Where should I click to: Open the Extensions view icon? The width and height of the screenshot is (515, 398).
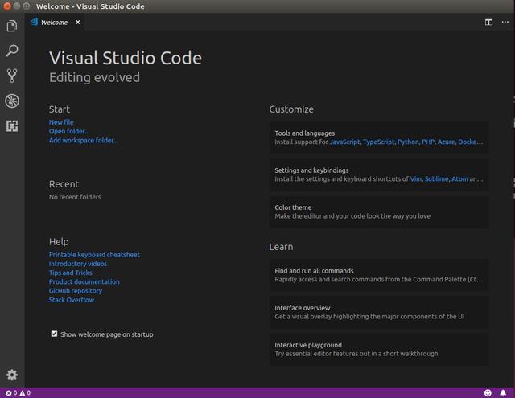click(12, 126)
